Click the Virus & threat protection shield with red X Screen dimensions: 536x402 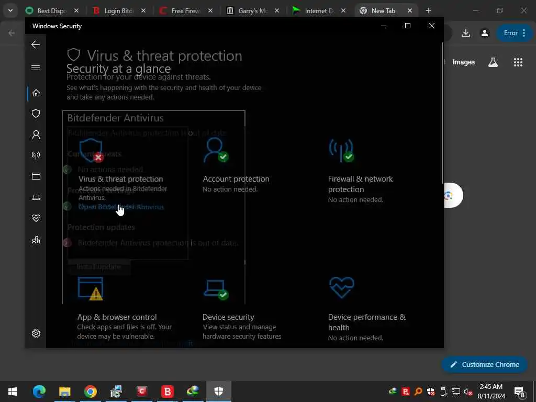click(x=91, y=150)
